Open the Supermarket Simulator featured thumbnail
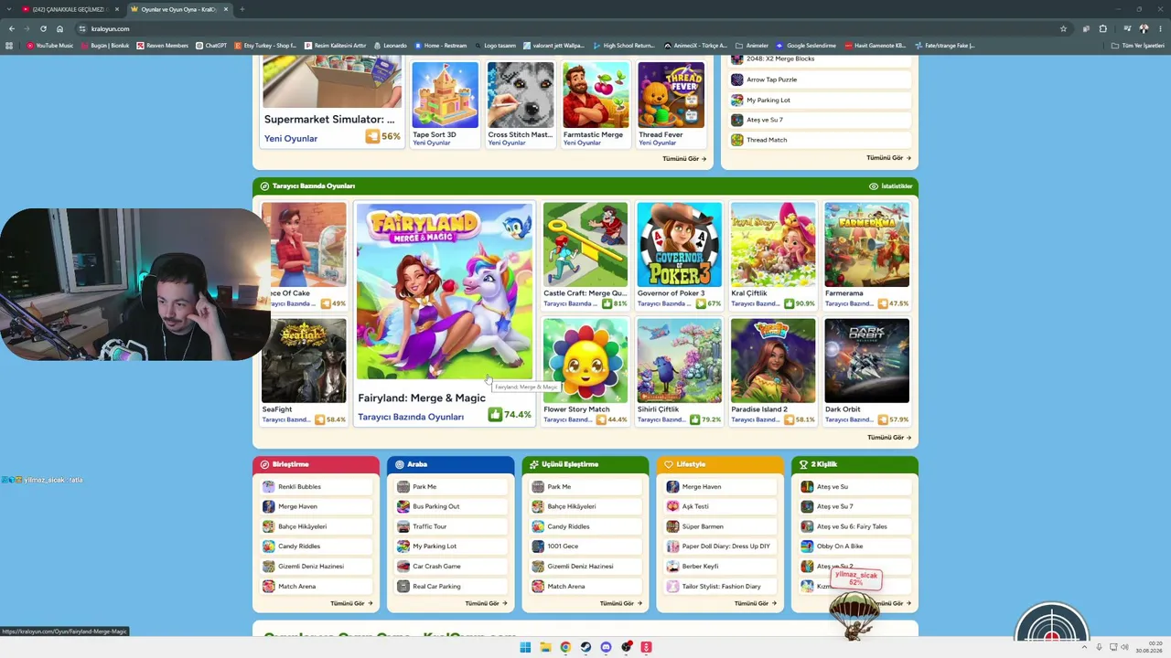The width and height of the screenshot is (1171, 658). [x=332, y=82]
